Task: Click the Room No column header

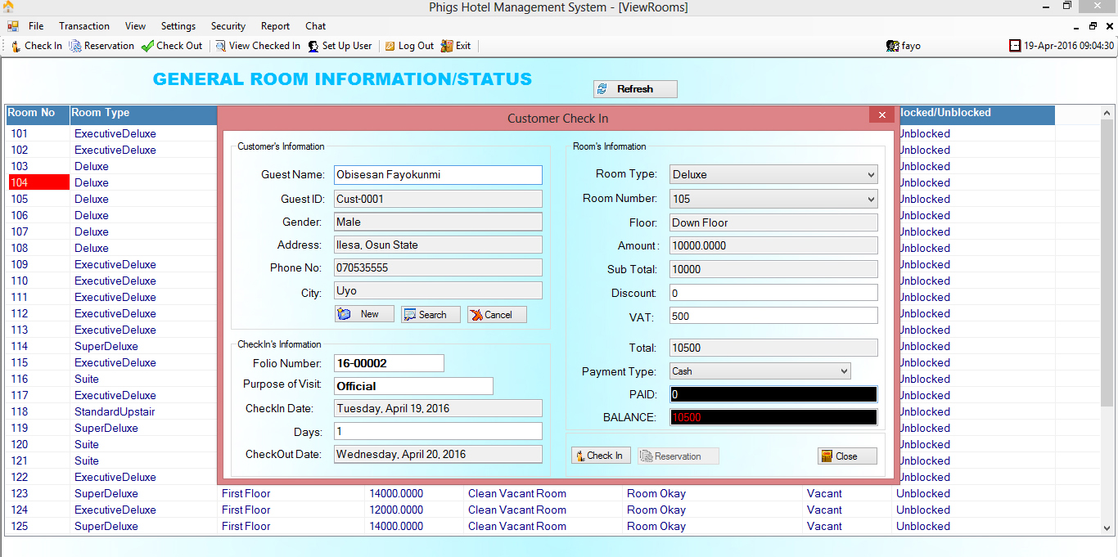Action: click(38, 114)
